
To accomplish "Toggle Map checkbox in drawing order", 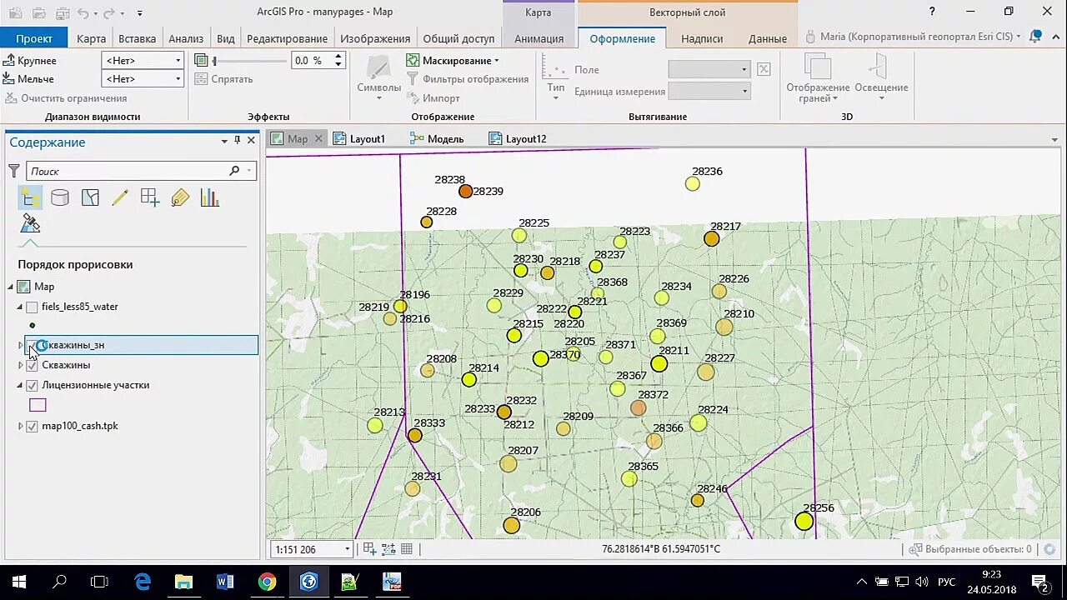I will [23, 287].
